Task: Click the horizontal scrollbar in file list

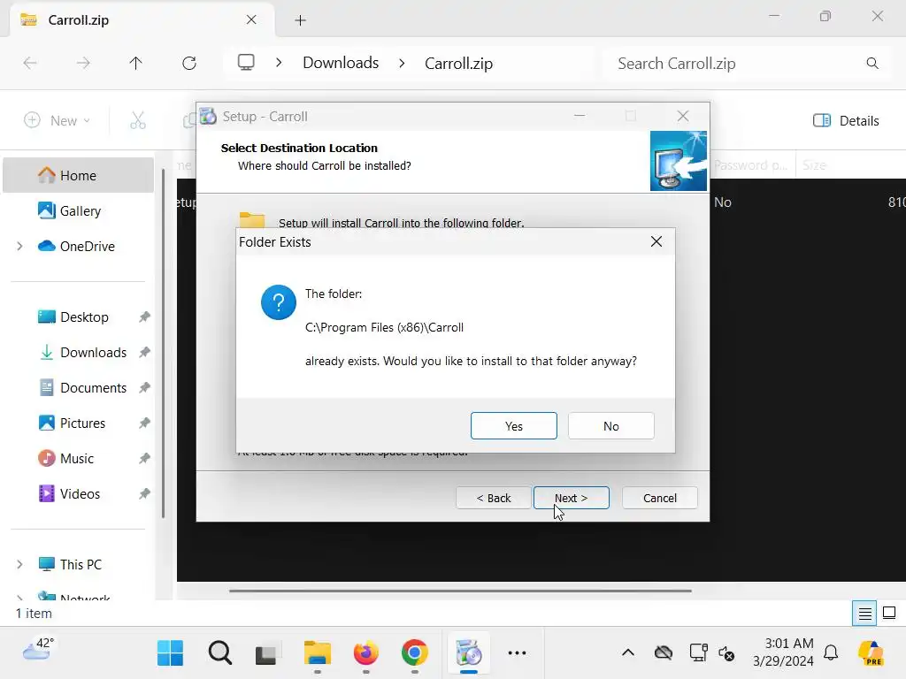Action: [x=460, y=591]
